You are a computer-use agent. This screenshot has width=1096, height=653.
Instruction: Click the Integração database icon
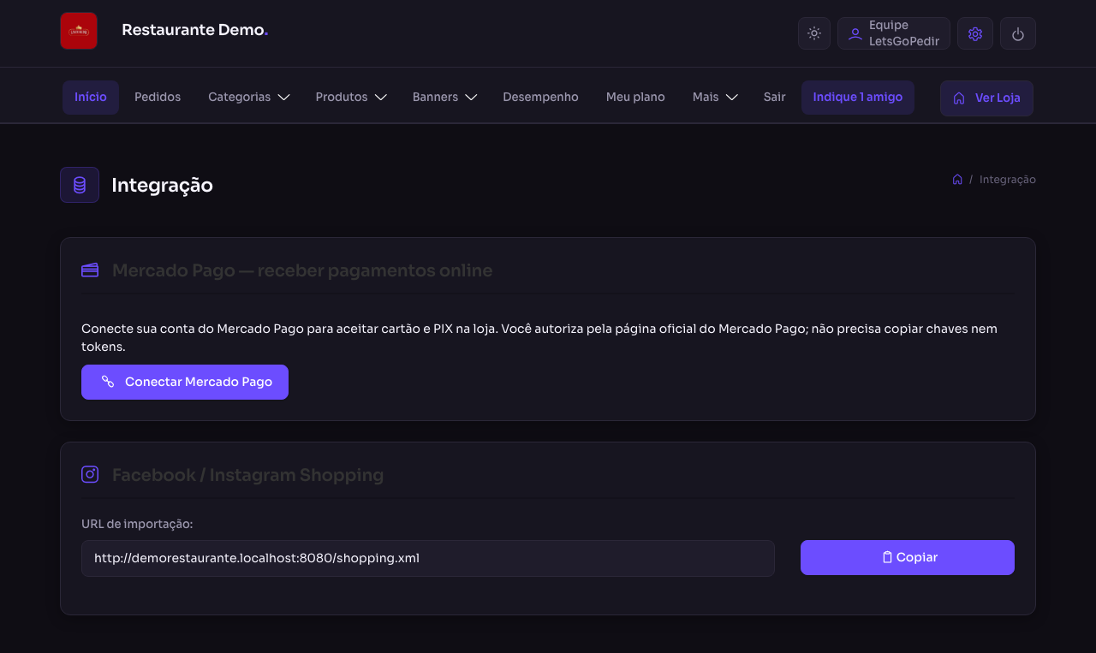80,185
